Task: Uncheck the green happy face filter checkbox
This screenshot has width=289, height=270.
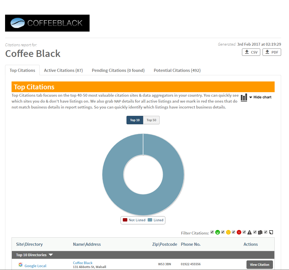Action: click(x=212, y=232)
